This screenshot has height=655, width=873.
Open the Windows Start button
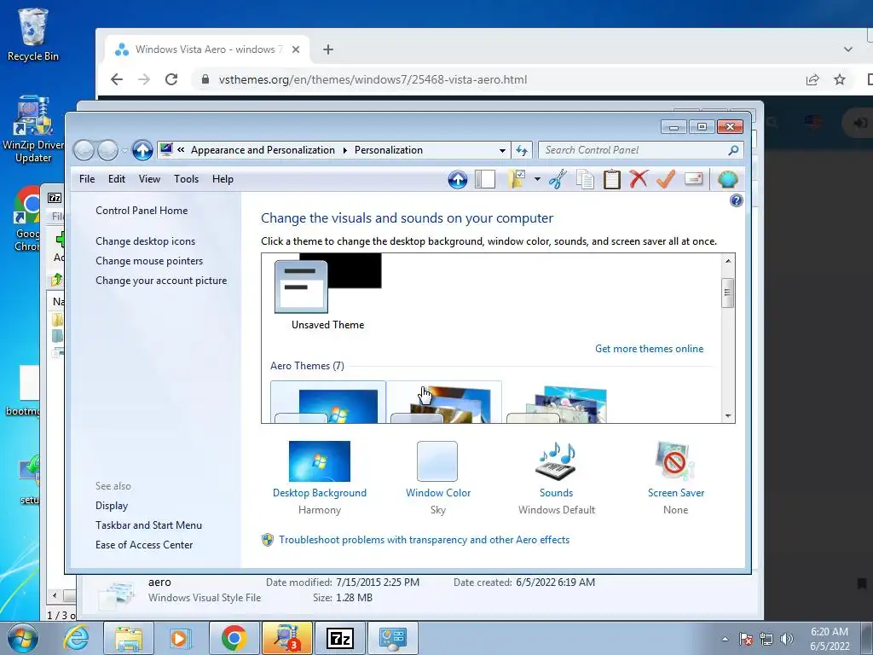[23, 638]
